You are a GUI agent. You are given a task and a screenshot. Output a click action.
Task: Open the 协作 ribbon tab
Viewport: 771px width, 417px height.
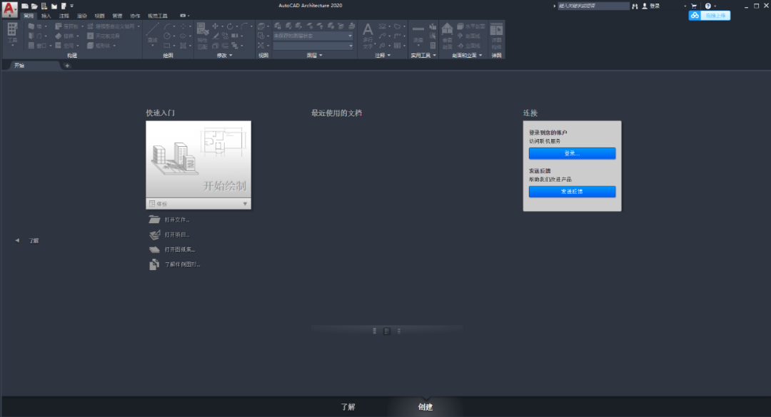[135, 16]
